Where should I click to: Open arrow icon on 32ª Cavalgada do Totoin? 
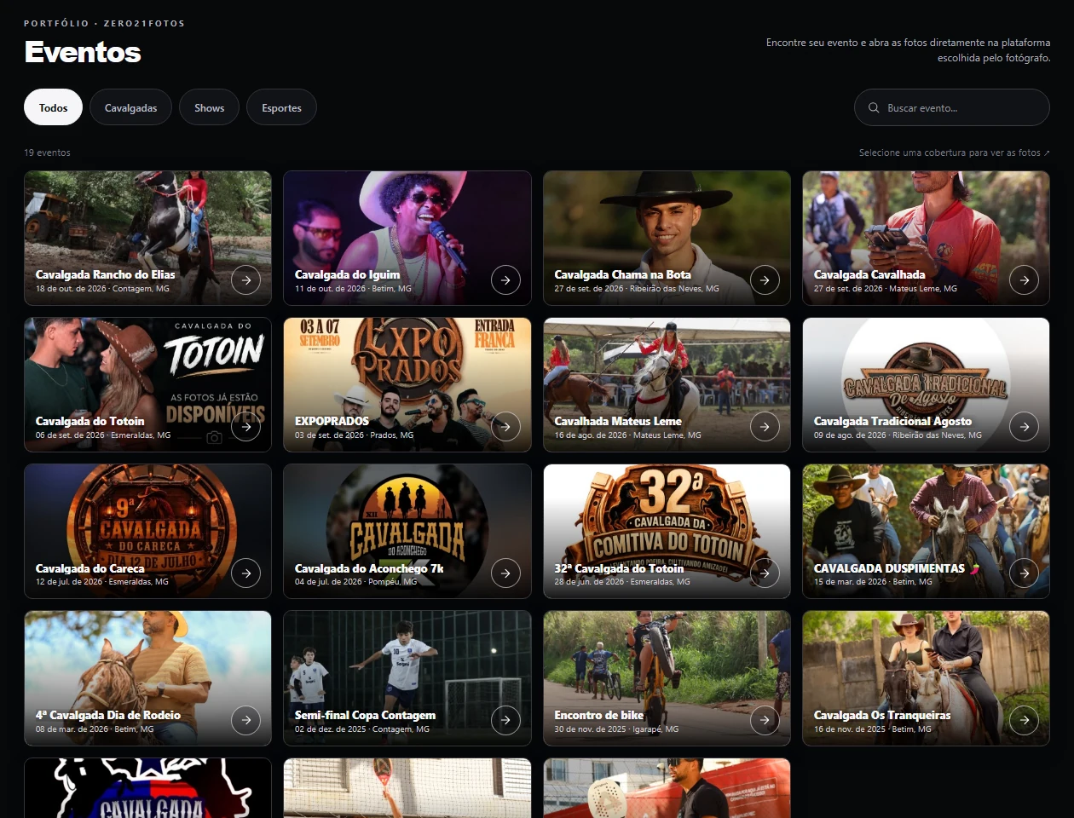coord(765,573)
